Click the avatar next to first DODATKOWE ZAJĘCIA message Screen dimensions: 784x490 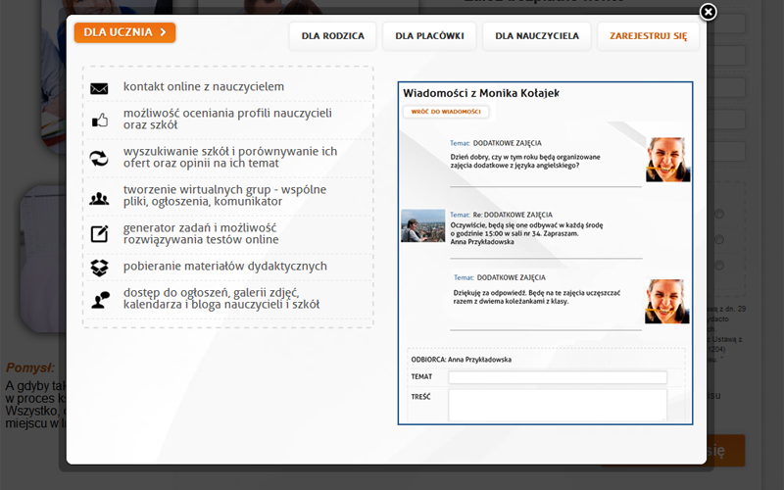[x=668, y=160]
